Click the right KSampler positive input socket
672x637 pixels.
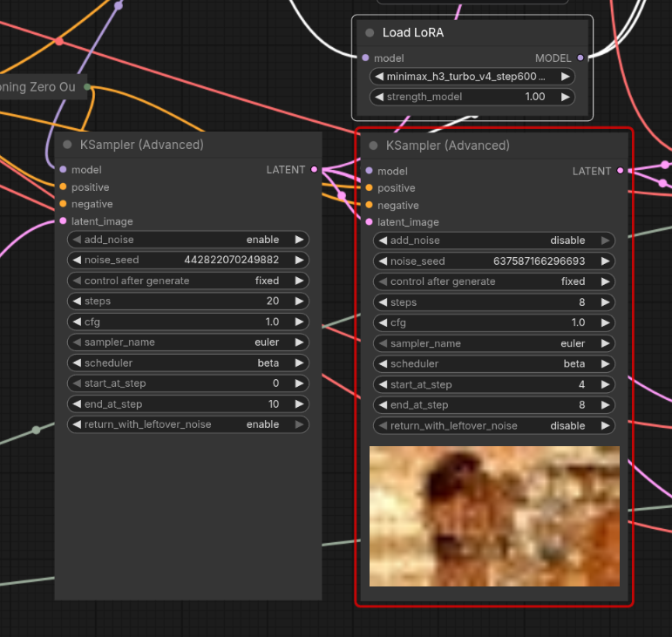click(x=369, y=187)
